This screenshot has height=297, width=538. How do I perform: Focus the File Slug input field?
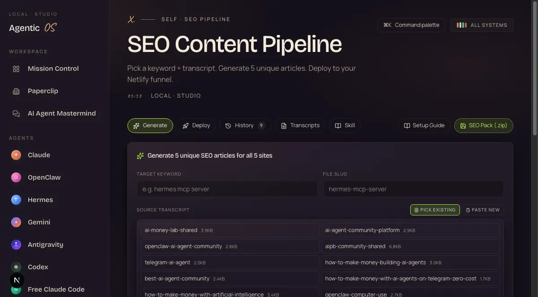tap(413, 189)
